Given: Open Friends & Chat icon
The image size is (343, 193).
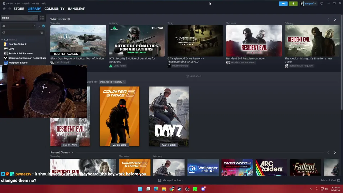Looking at the screenshot, I should (339, 180).
